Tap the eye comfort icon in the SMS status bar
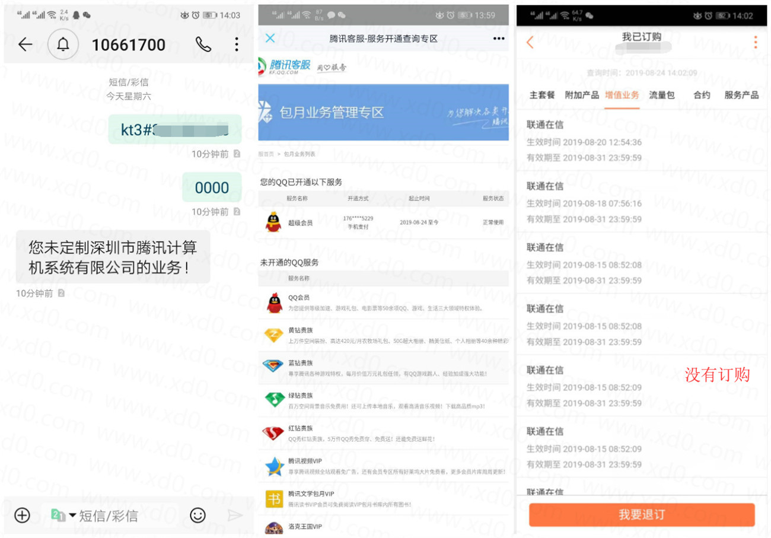Viewport: 771px width, 538px height. (x=184, y=15)
